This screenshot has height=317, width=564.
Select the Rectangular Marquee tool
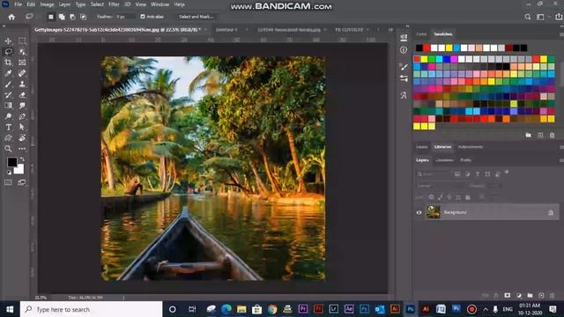pos(22,41)
